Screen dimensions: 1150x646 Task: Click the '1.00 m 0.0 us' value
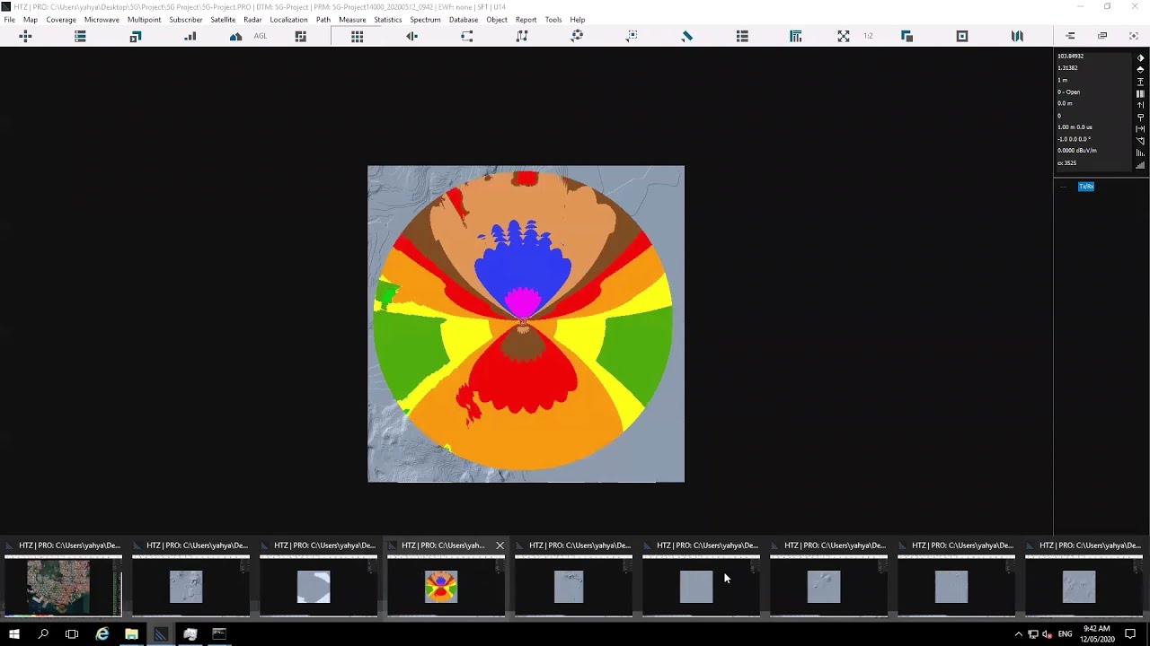1075,127
